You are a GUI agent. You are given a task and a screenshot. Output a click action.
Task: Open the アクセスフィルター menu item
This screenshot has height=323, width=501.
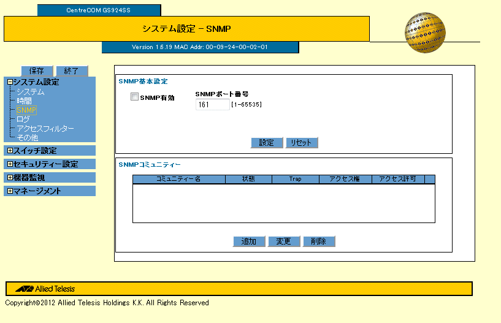(45, 129)
